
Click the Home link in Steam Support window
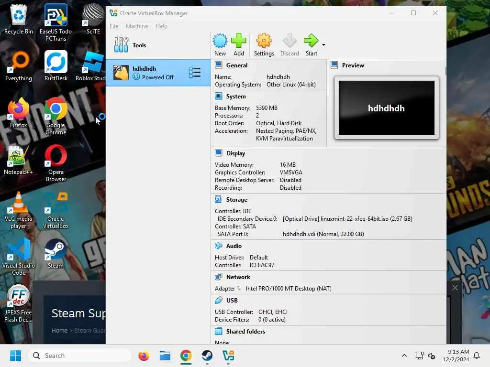point(59,330)
